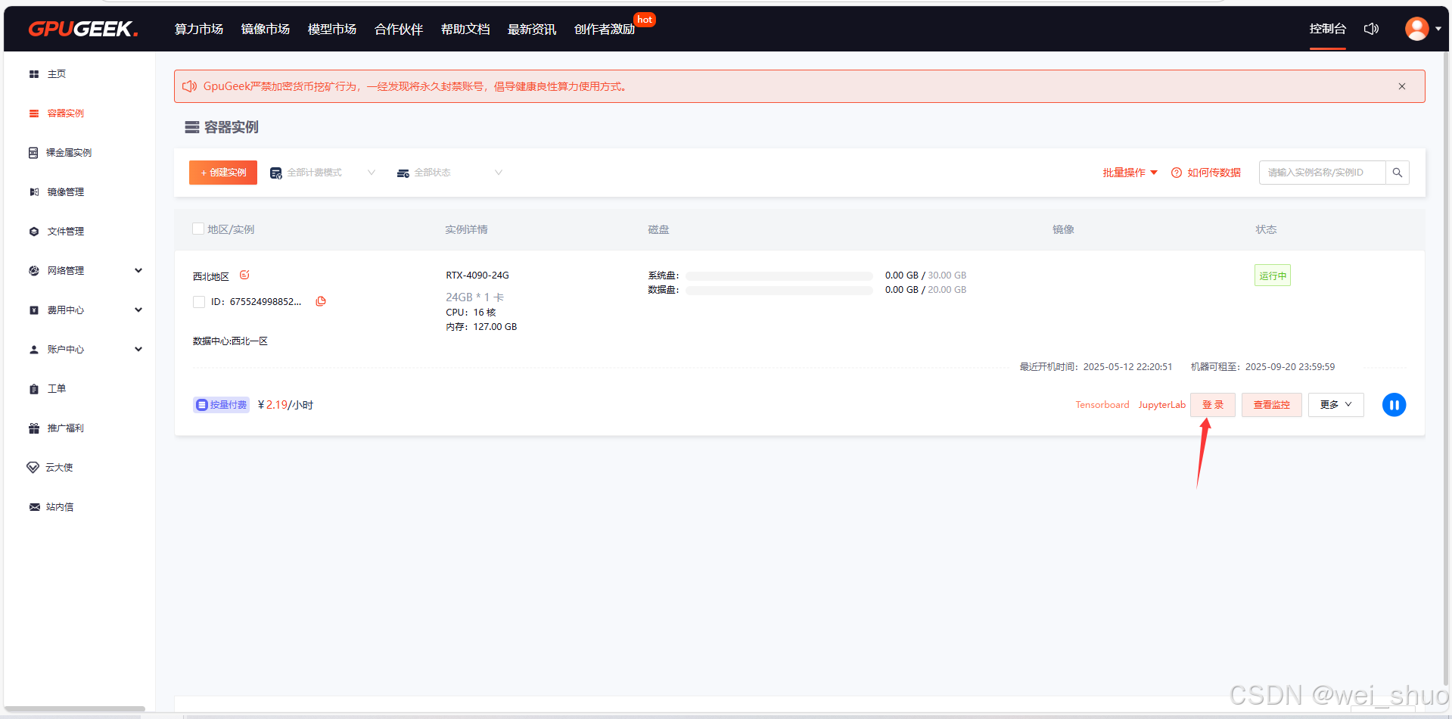Open the 工单 clipboard icon
Viewport: 1452px width, 719px height.
coord(34,389)
